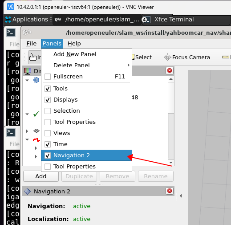Enable the Selection panel checkbox

coord(48,111)
